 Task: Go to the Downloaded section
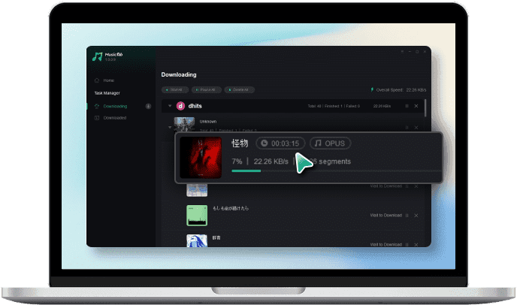tap(114, 118)
